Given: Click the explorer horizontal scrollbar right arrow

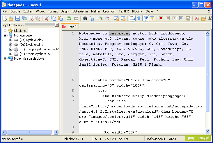Looking at the screenshot, I should pos(56,132).
